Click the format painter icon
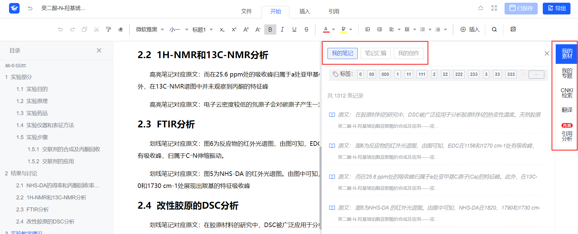This screenshot has width=578, height=234. (108, 30)
